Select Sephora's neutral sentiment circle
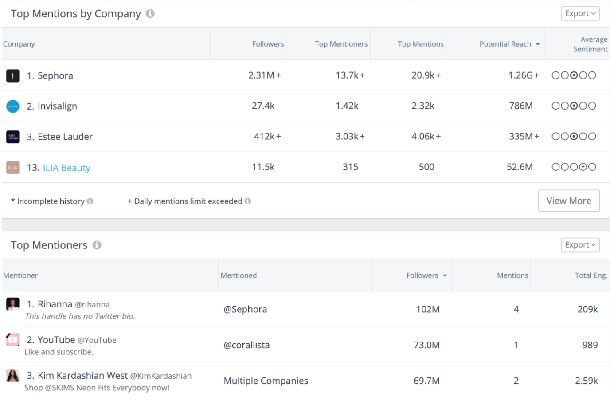This screenshot has height=401, width=610. (574, 75)
